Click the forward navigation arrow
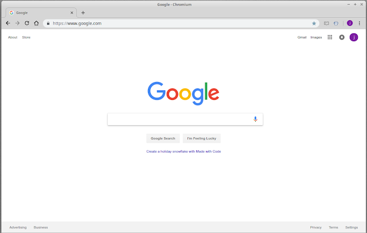 pos(17,23)
